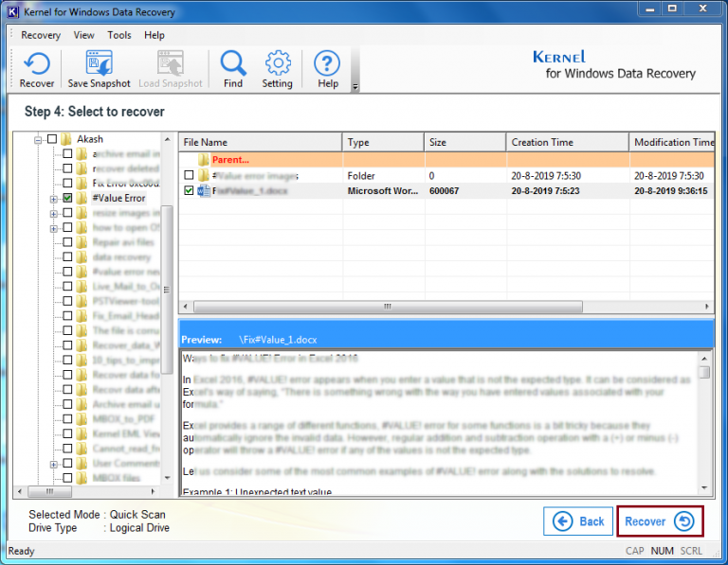728x565 pixels.
Task: Expand the #Value Error folder node
Action: point(54,199)
